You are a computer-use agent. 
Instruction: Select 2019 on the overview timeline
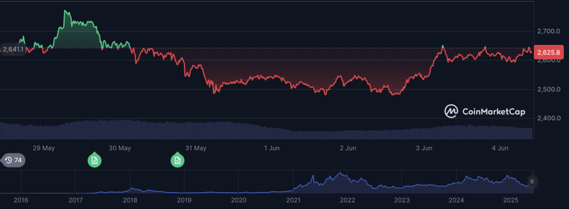coord(184,200)
